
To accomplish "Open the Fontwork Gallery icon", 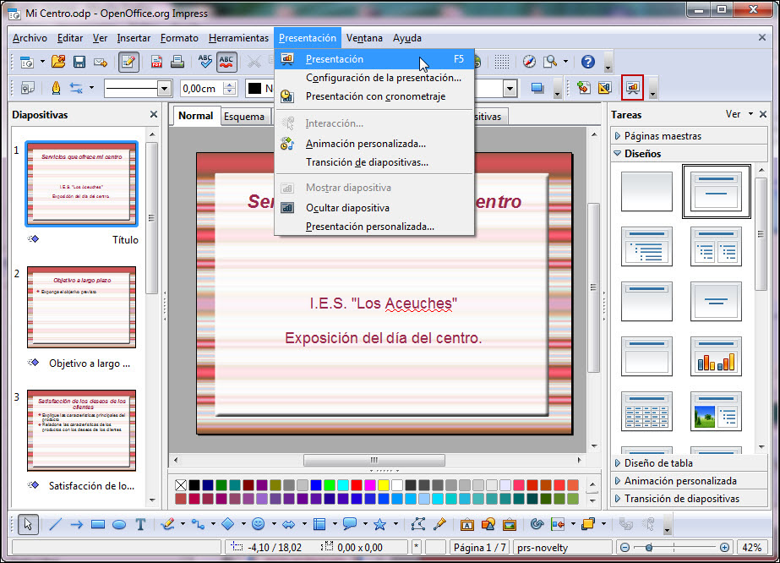I will 466,524.
